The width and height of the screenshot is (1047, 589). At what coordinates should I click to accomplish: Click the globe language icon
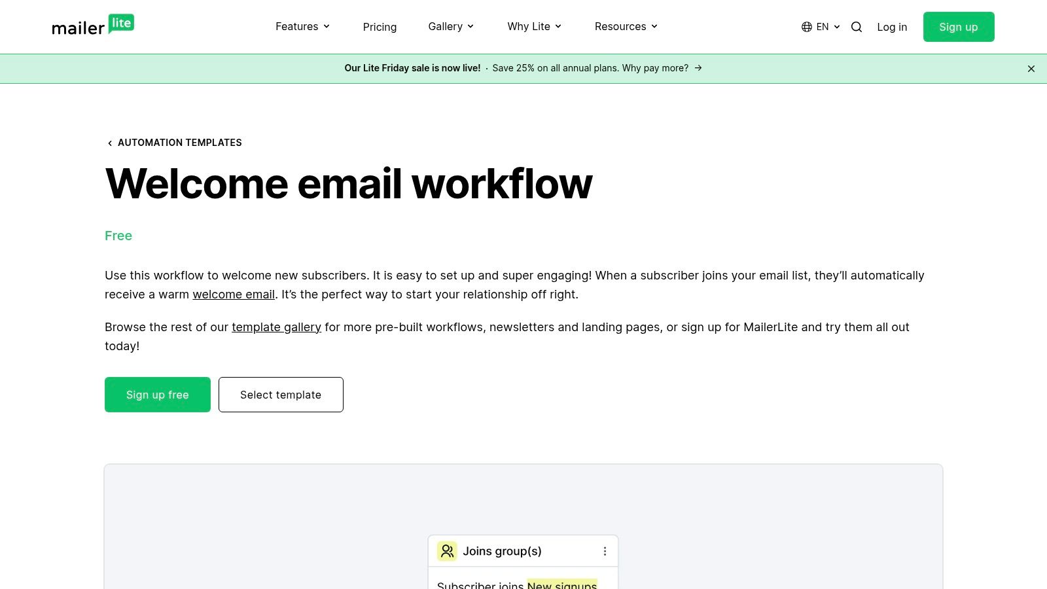(x=806, y=27)
